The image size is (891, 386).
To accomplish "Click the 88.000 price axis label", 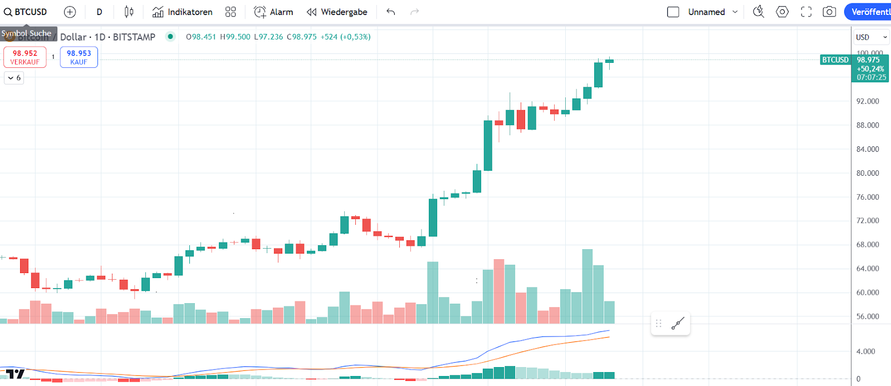I will tap(868, 125).
